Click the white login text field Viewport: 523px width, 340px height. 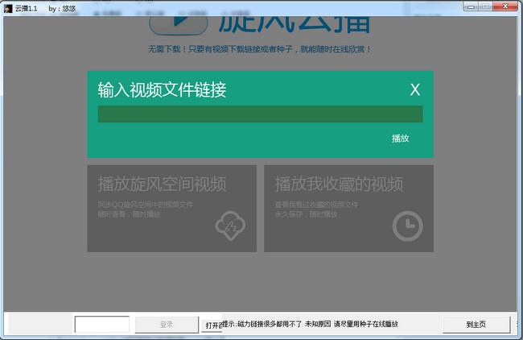[x=102, y=325]
